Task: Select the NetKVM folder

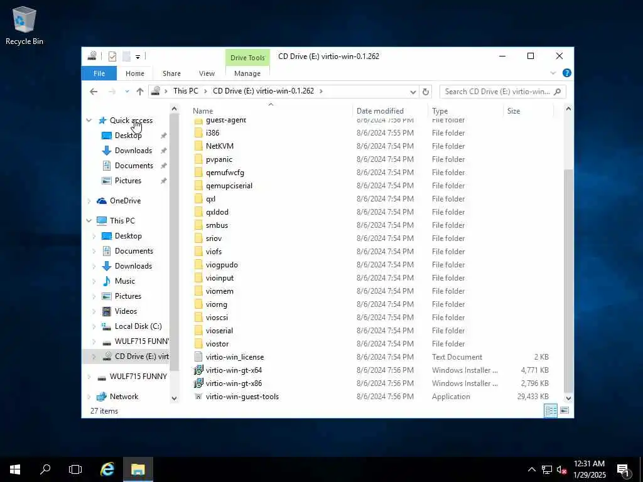Action: pyautogui.click(x=219, y=146)
